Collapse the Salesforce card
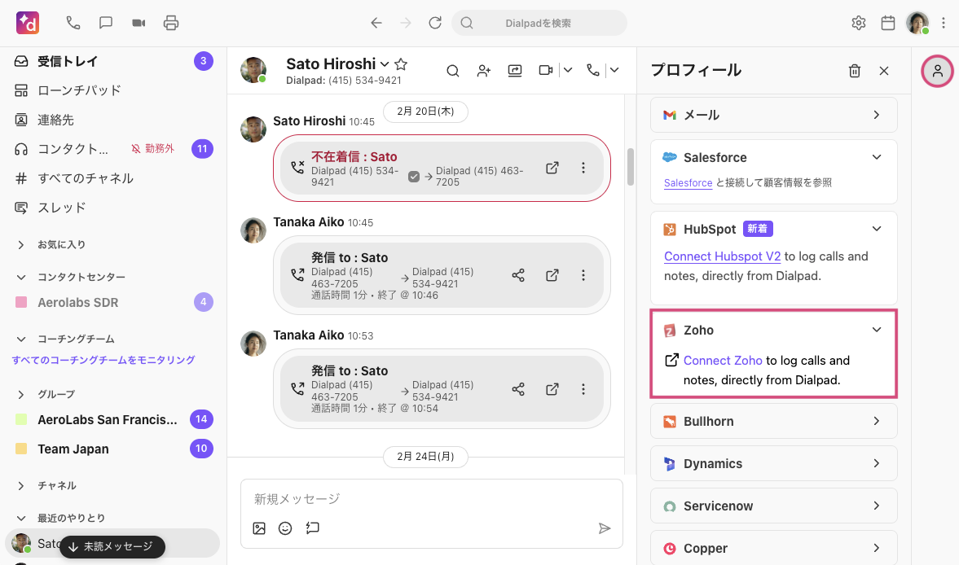 [877, 158]
